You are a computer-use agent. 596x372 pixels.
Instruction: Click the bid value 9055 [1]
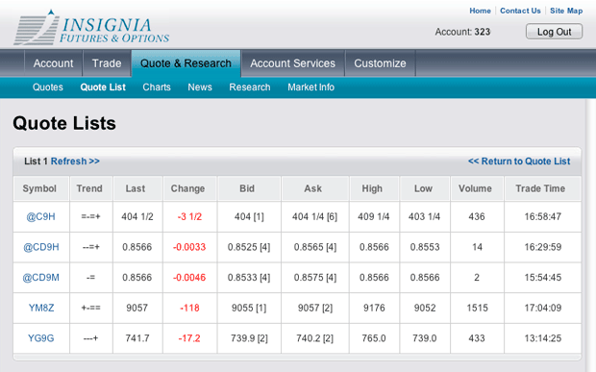pyautogui.click(x=249, y=308)
